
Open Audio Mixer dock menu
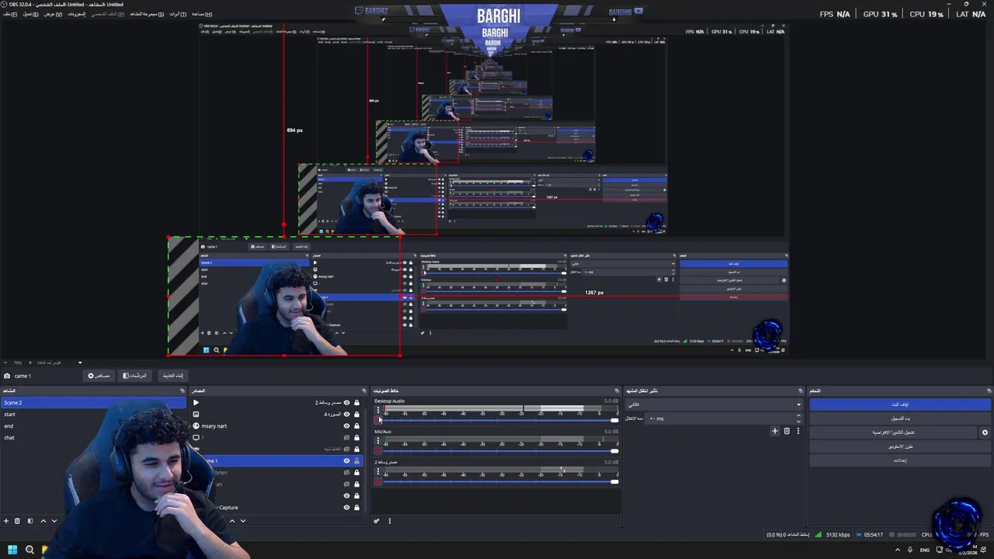click(x=390, y=521)
